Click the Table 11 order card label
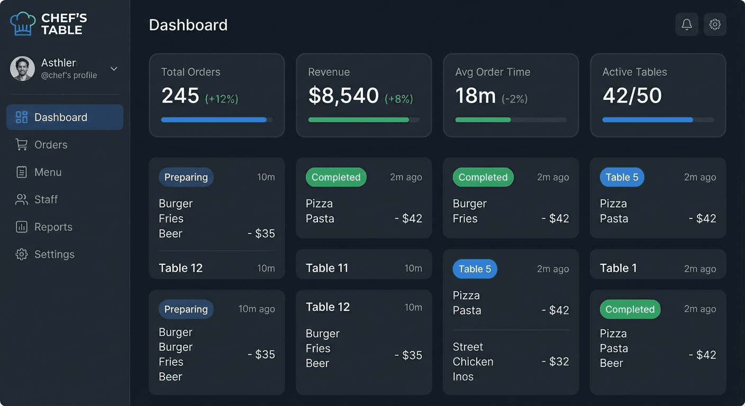The image size is (745, 406). pyautogui.click(x=327, y=268)
